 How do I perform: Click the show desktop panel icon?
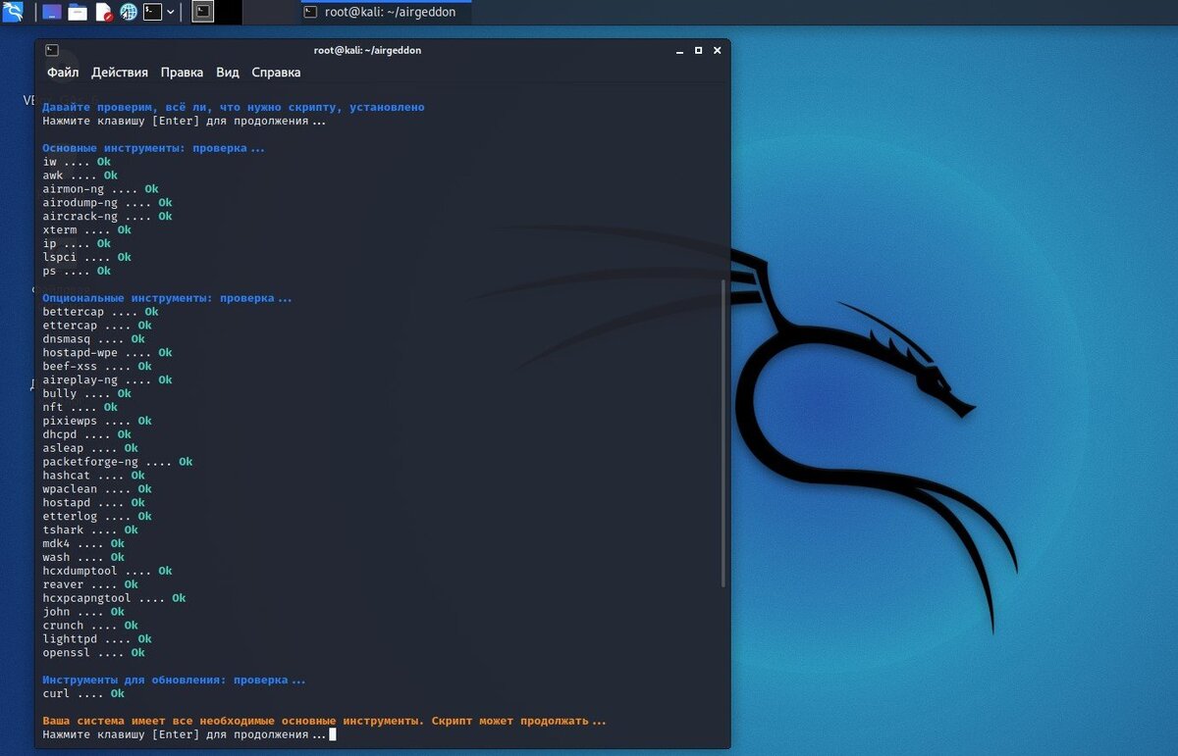[x=52, y=13]
